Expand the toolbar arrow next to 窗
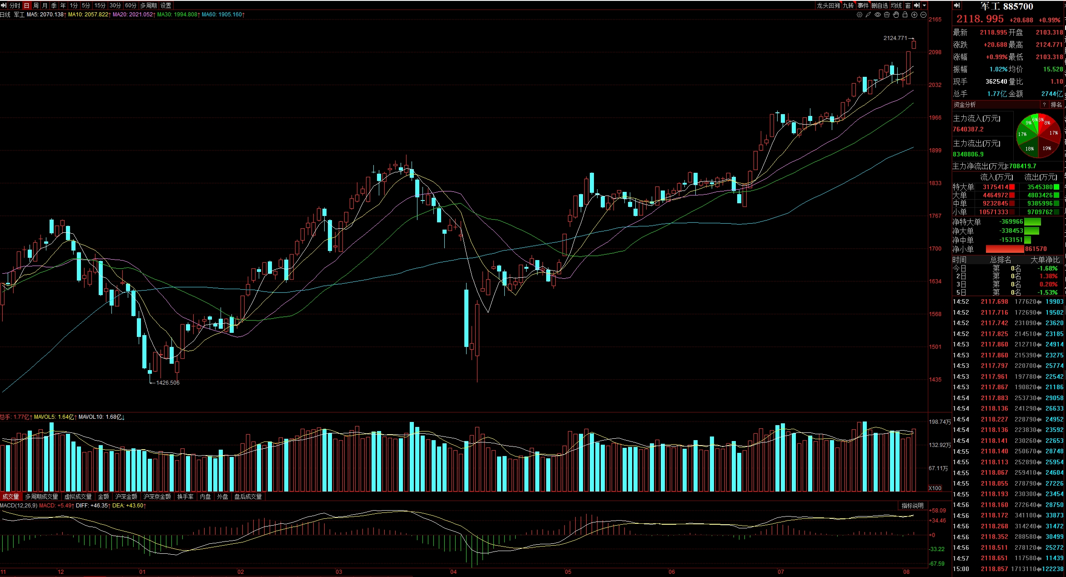 [917, 5]
